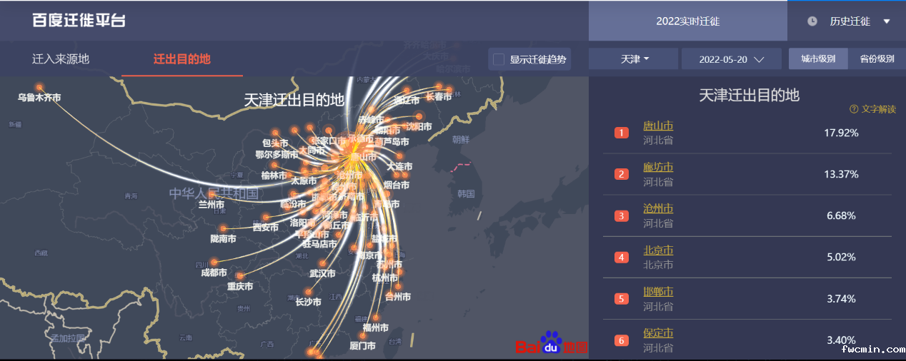
Task: Select the 重庆市 marker dot on the map
Action: click(x=240, y=276)
